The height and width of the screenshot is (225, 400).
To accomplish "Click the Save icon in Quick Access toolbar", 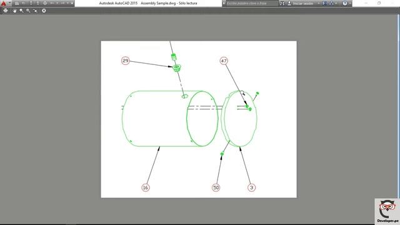I will (31, 3).
